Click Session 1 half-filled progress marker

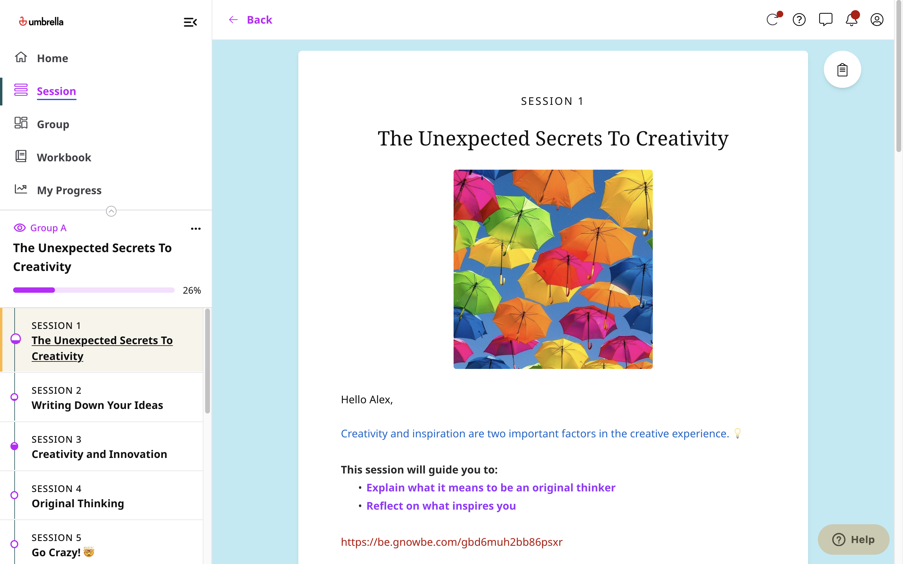15,339
